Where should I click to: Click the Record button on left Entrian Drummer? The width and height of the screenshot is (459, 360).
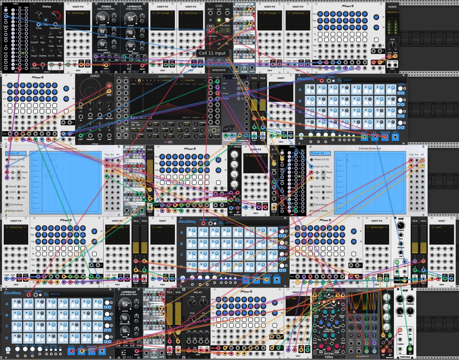coord(7,186)
